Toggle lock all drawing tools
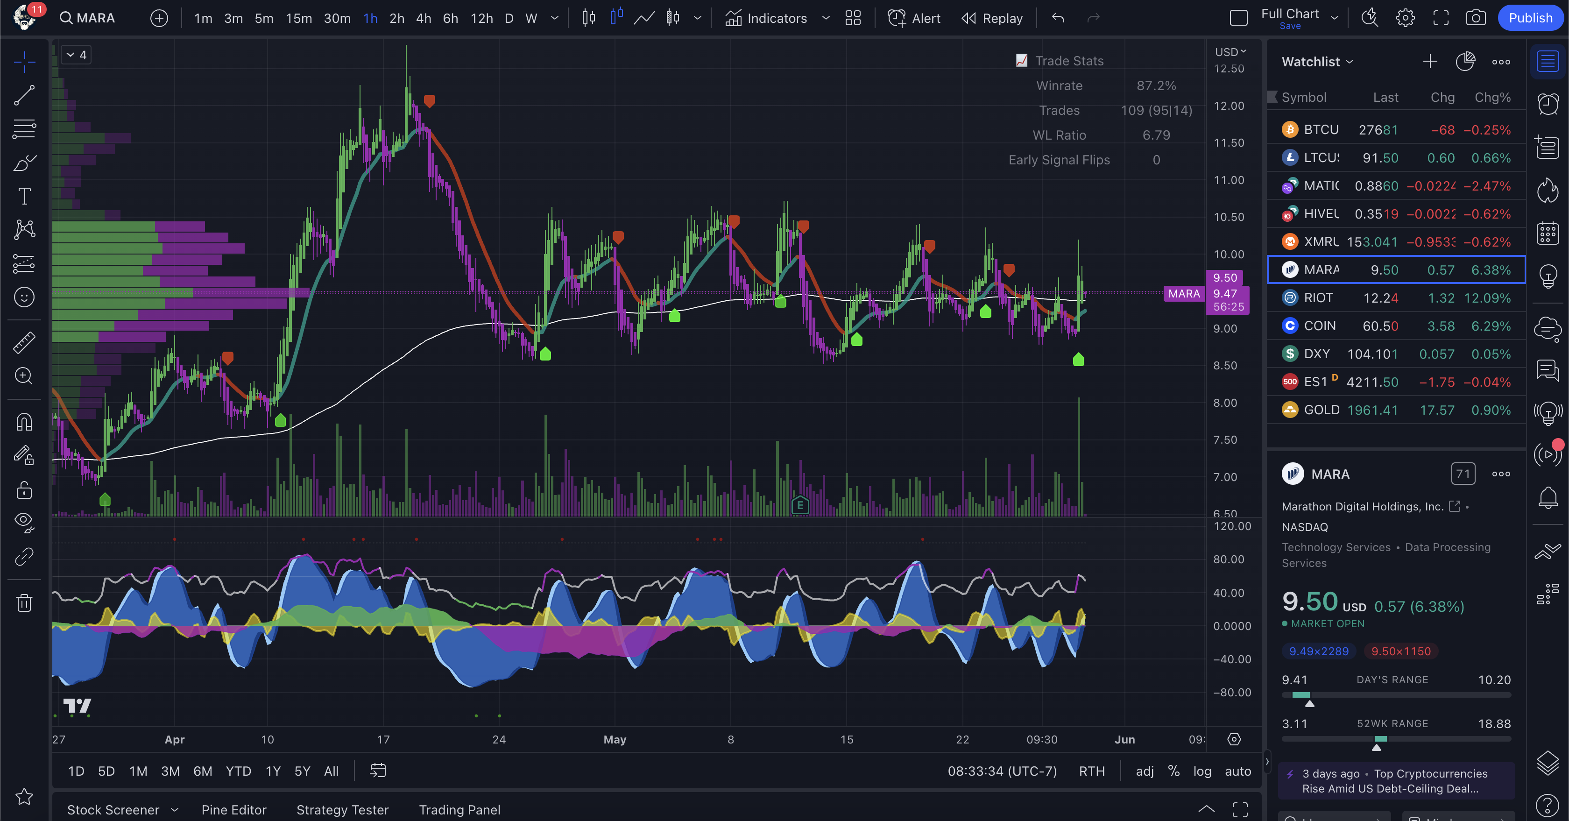1569x821 pixels. (x=24, y=490)
